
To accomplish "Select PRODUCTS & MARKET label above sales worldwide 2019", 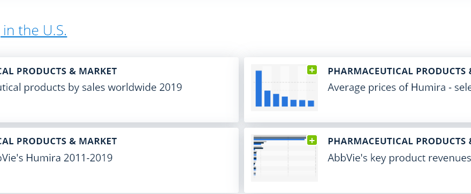I will [x=58, y=71].
